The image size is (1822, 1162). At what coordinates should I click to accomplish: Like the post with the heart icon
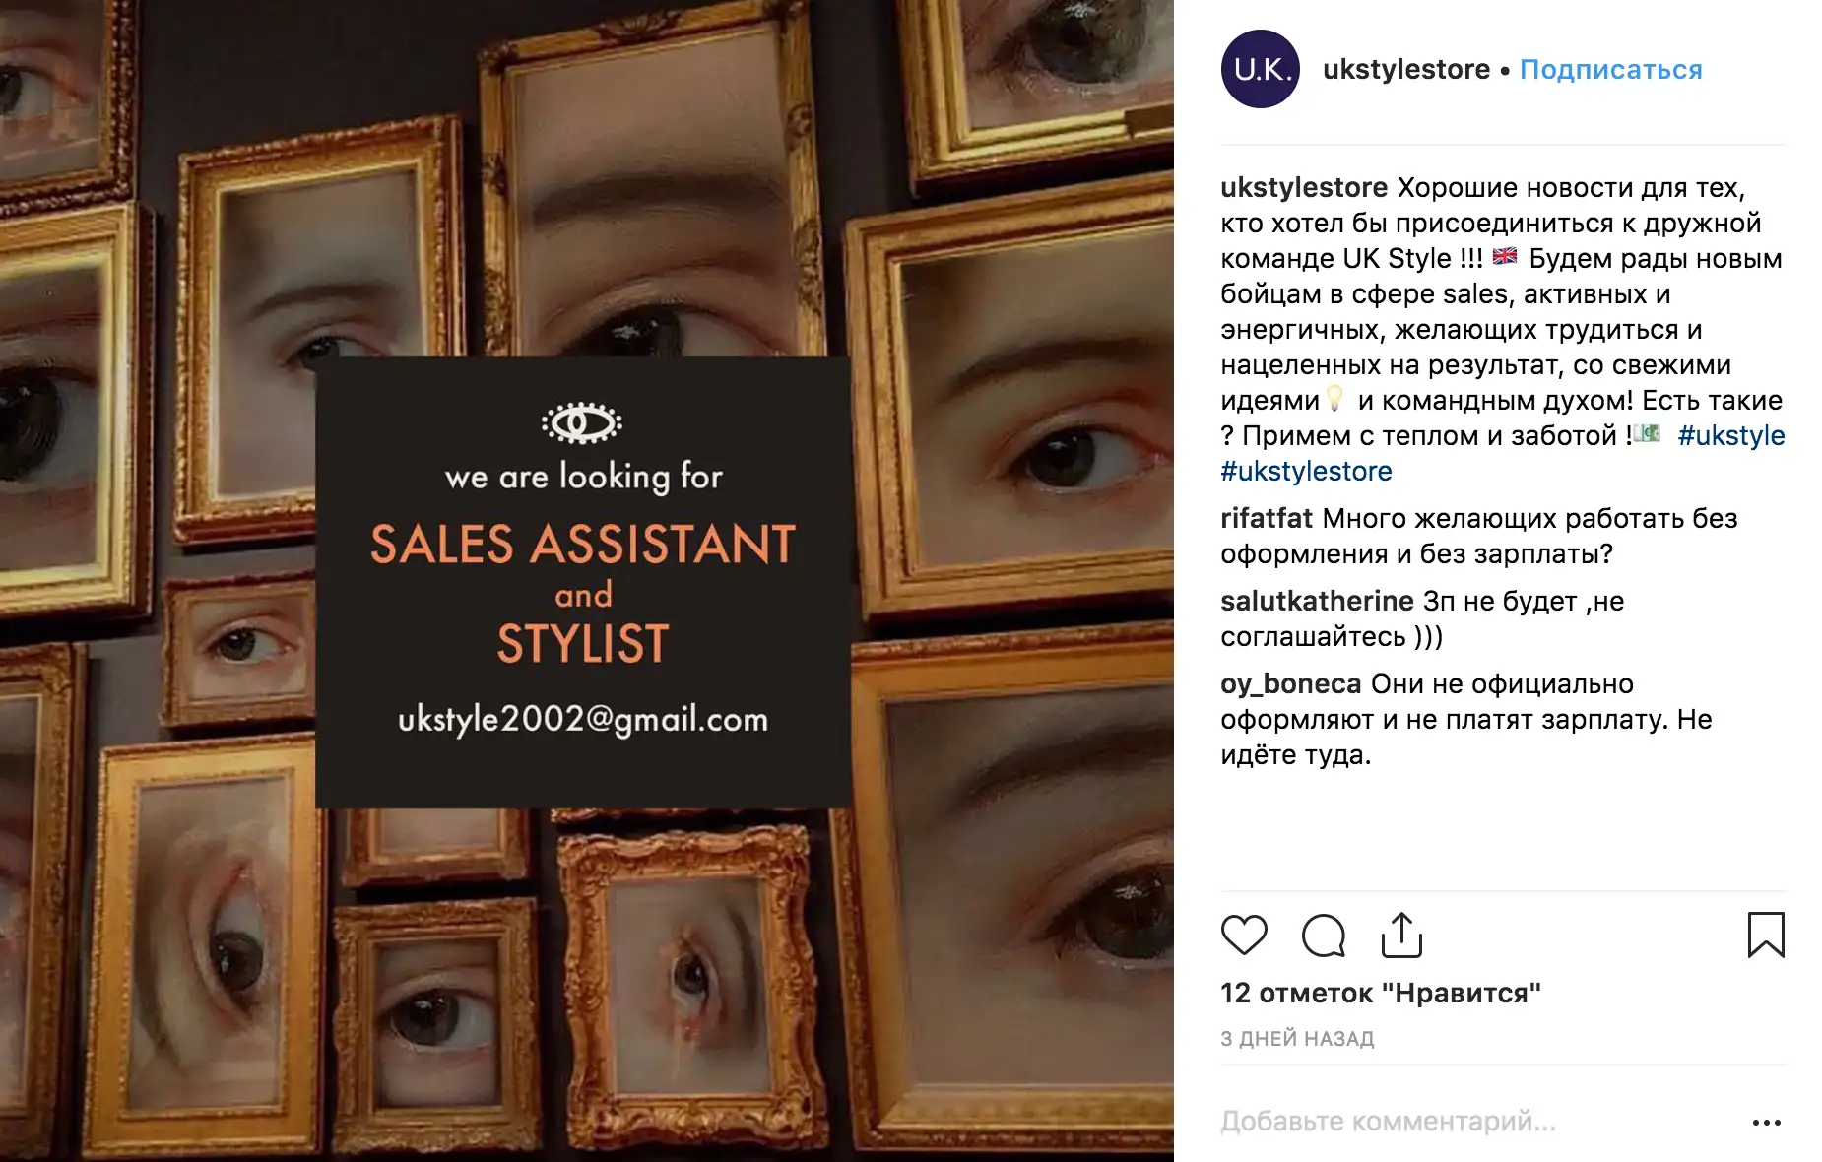pos(1244,936)
